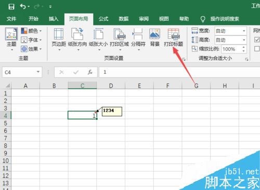The height and width of the screenshot is (190, 260).
Task: Click cell C4 containing 1
Action: click(82, 115)
